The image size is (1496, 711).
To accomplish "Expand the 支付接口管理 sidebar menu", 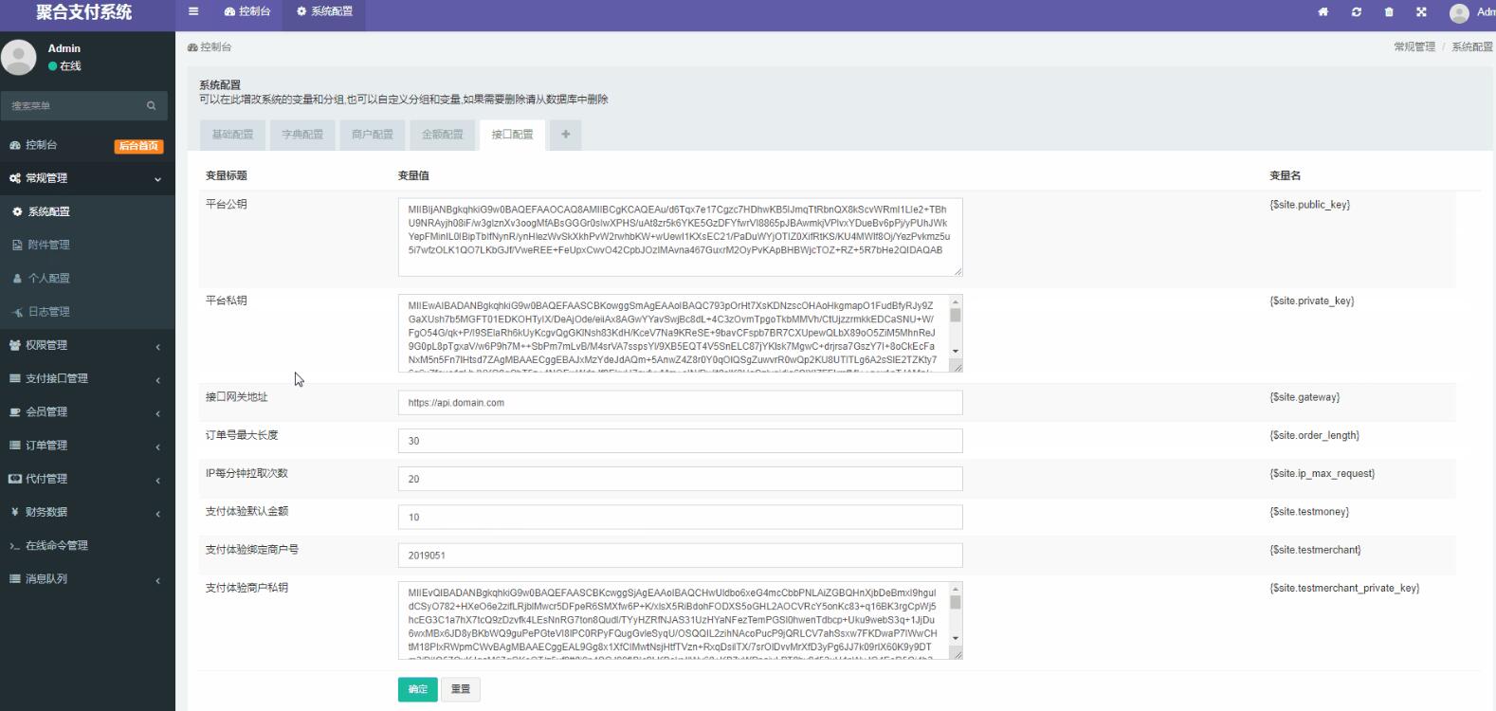I will [x=87, y=378].
